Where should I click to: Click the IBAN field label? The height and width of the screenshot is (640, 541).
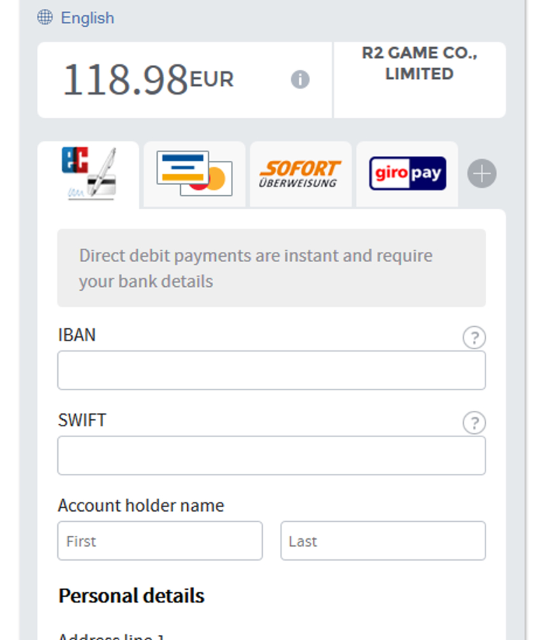coord(76,335)
